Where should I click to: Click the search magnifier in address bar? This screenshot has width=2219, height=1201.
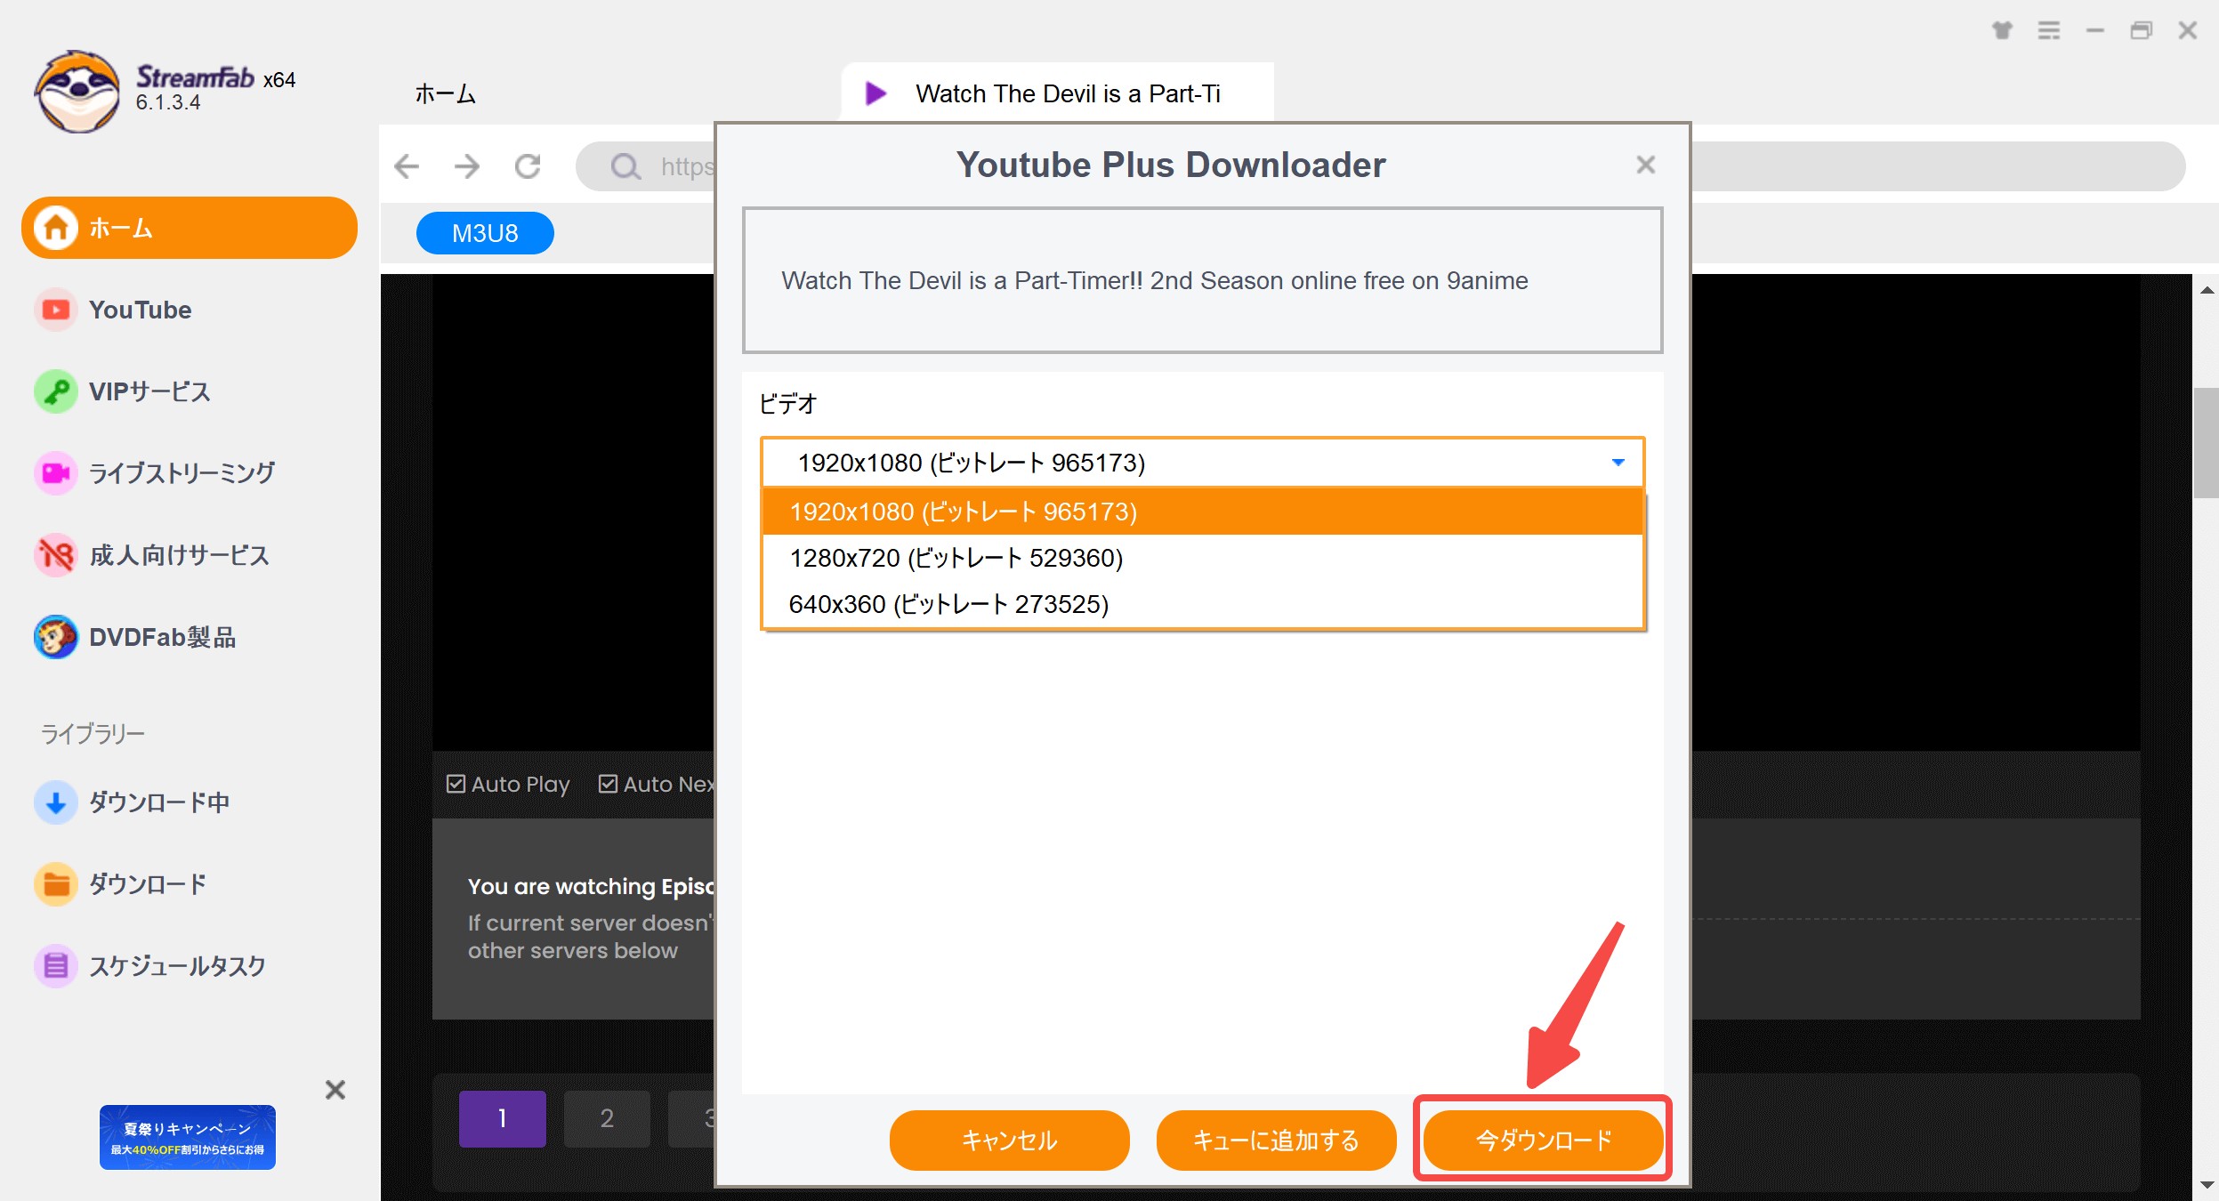(625, 166)
